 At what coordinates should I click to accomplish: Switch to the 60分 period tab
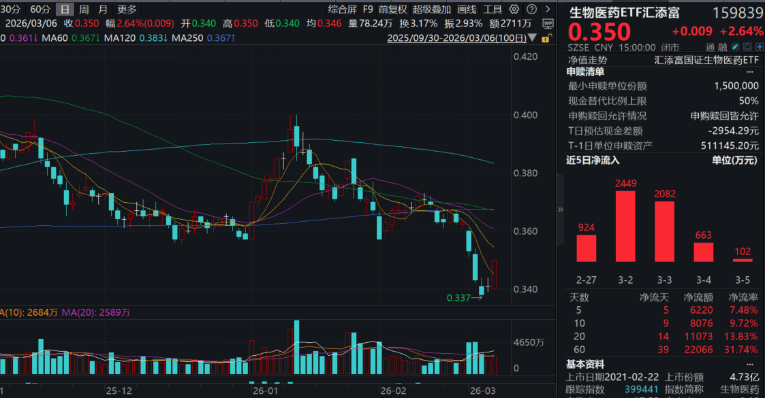coord(41,9)
